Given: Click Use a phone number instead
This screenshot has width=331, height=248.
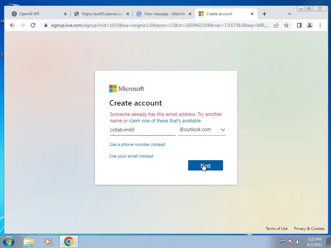Looking at the screenshot, I should [x=137, y=144].
